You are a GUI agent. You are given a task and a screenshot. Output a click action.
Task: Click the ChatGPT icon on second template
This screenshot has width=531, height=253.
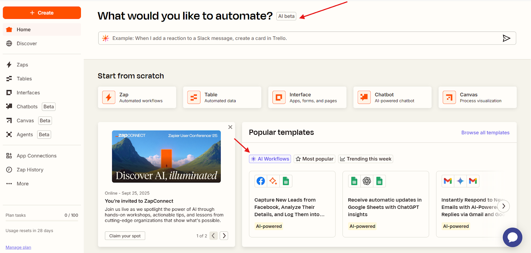tap(367, 181)
